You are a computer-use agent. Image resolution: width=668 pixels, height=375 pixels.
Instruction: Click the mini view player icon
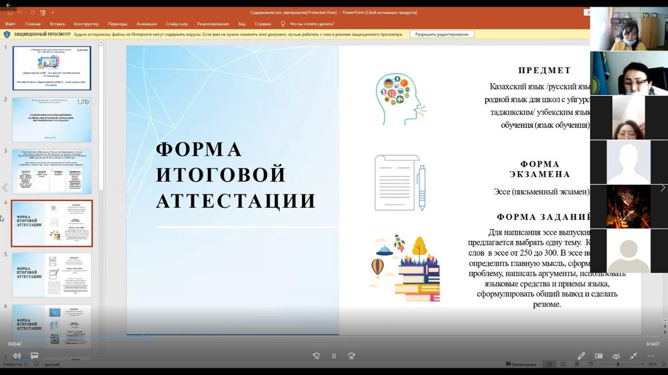[599, 356]
